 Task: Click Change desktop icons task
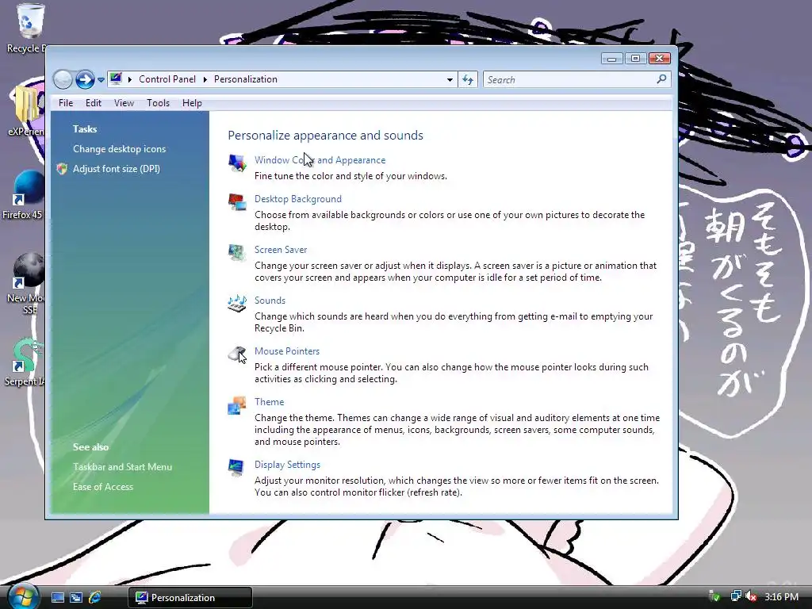click(119, 149)
